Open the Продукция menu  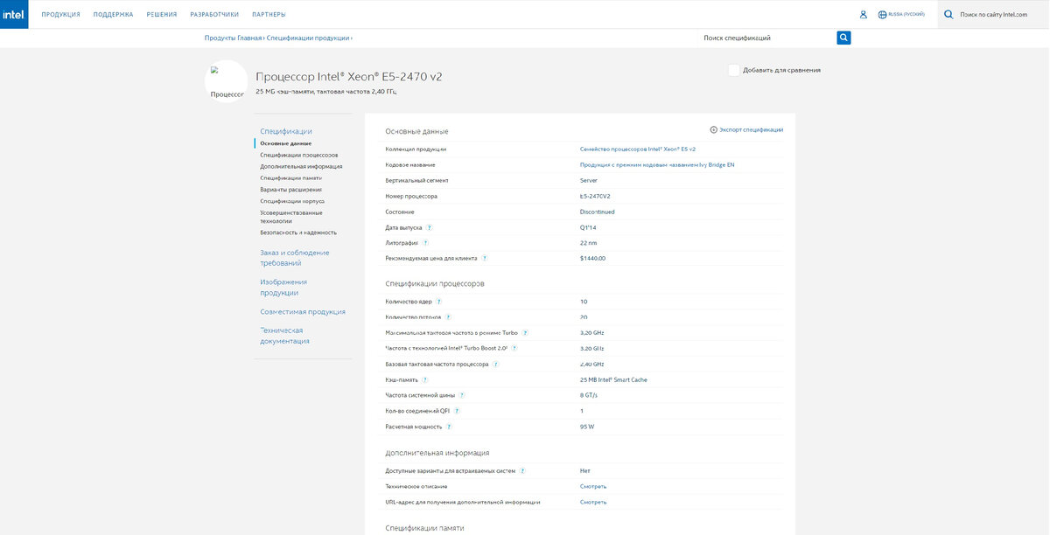[x=60, y=15]
